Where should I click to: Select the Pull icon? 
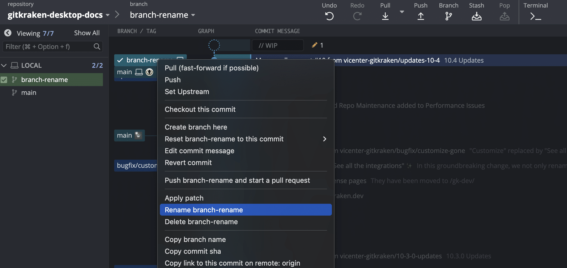click(x=385, y=16)
